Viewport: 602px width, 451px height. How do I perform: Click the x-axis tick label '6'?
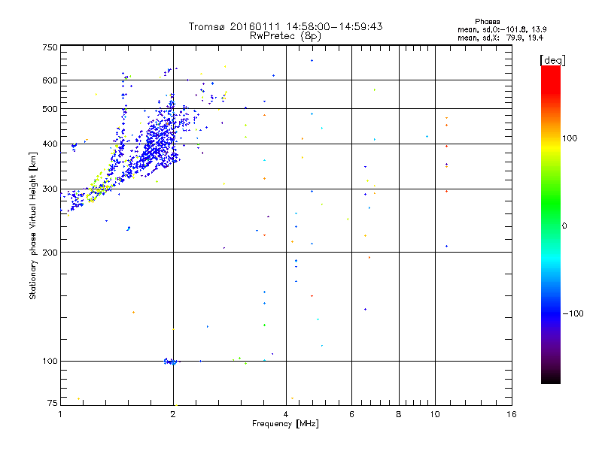tap(351, 414)
